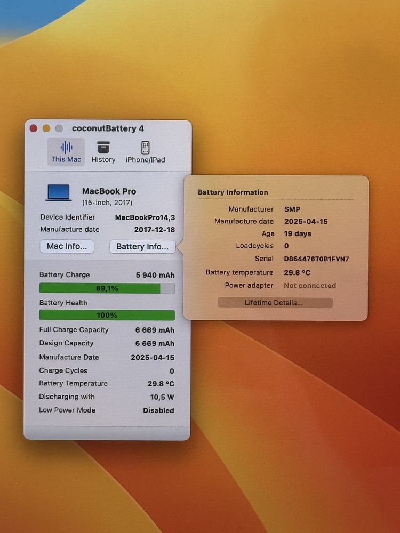
Task: Minimize the window with the yellow button
Action: (x=46, y=128)
